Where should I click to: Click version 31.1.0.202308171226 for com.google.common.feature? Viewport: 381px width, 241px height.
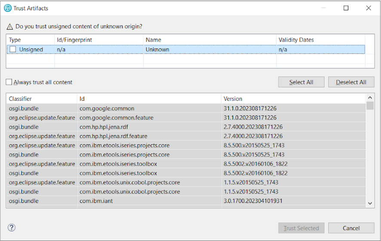250,118
